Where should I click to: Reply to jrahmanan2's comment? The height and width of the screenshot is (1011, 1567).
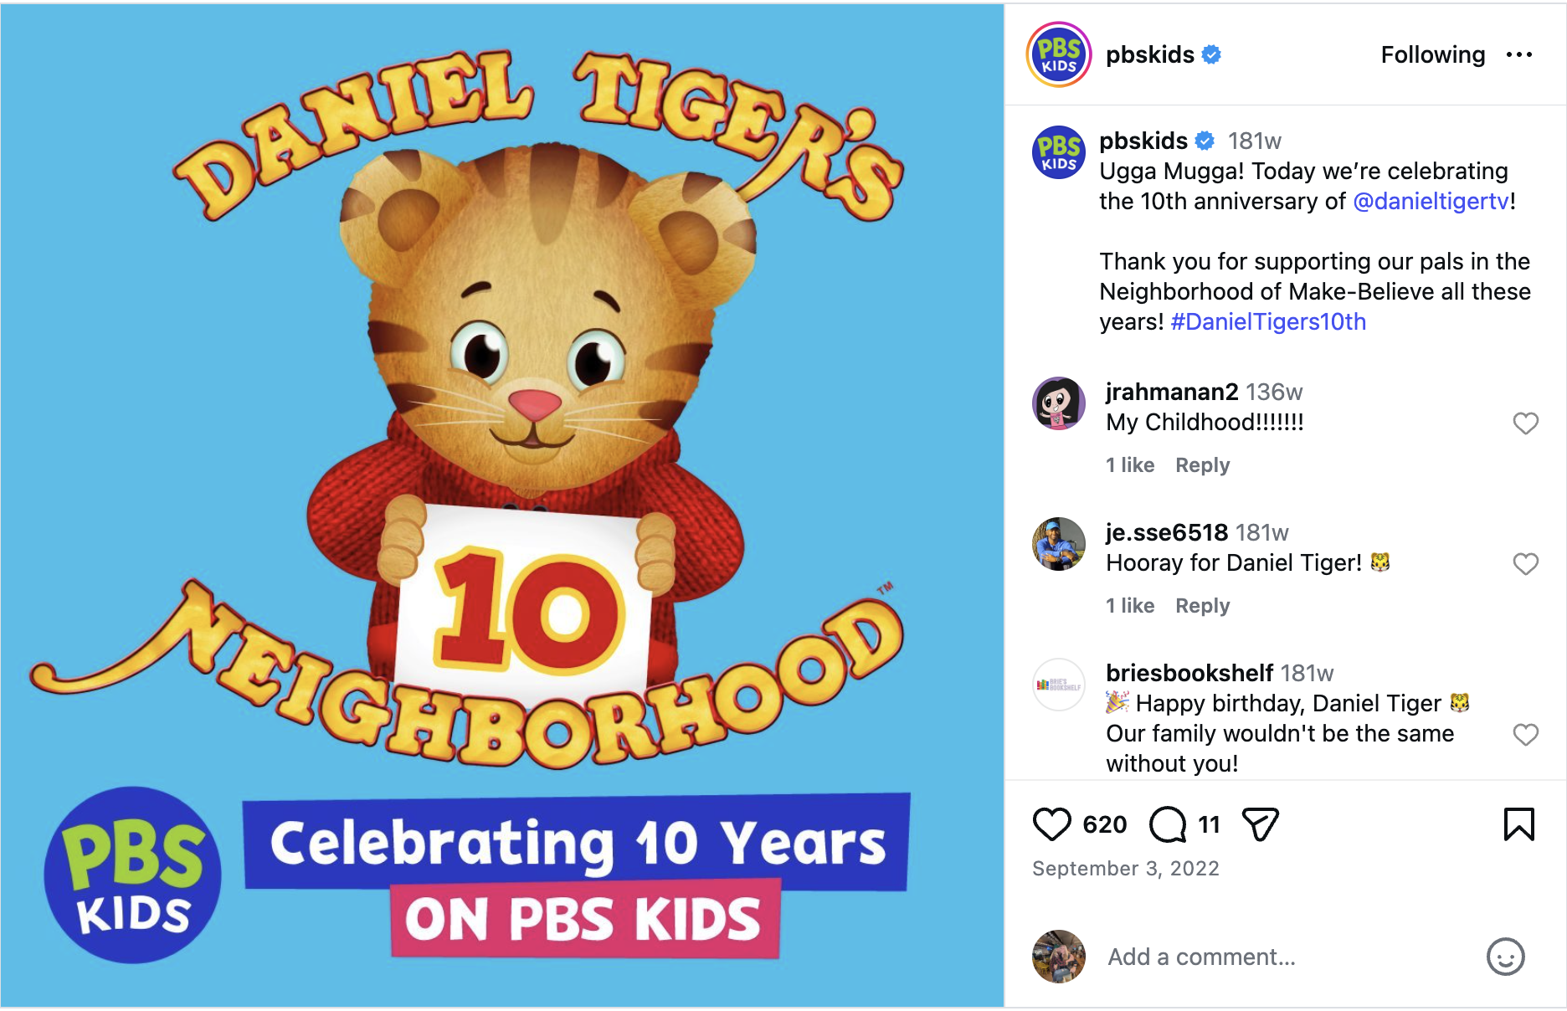1202,465
